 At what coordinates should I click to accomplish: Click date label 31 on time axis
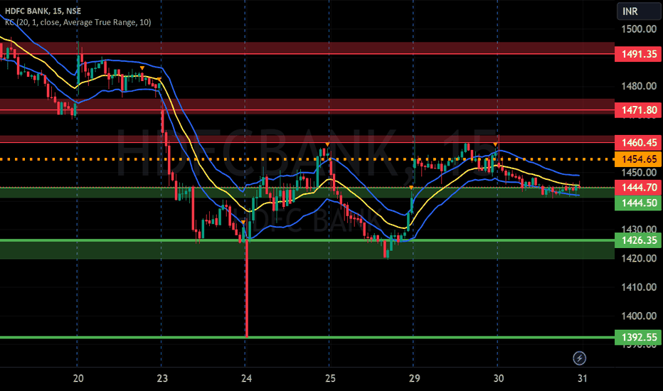(x=582, y=378)
